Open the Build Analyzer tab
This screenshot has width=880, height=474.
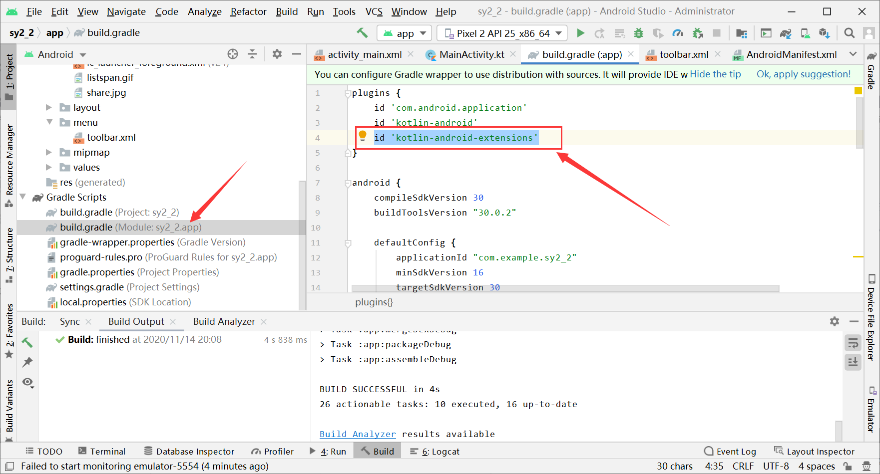[224, 322]
